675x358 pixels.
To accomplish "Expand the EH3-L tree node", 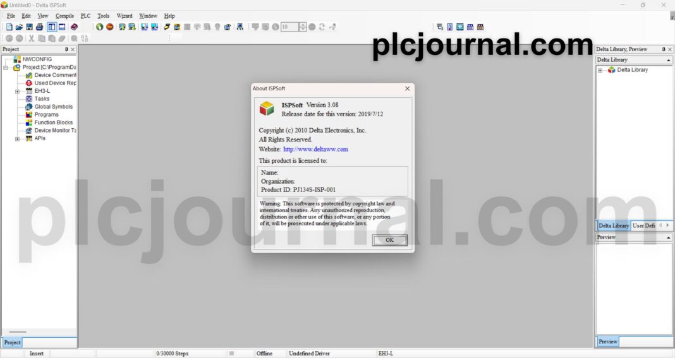I will pos(17,91).
